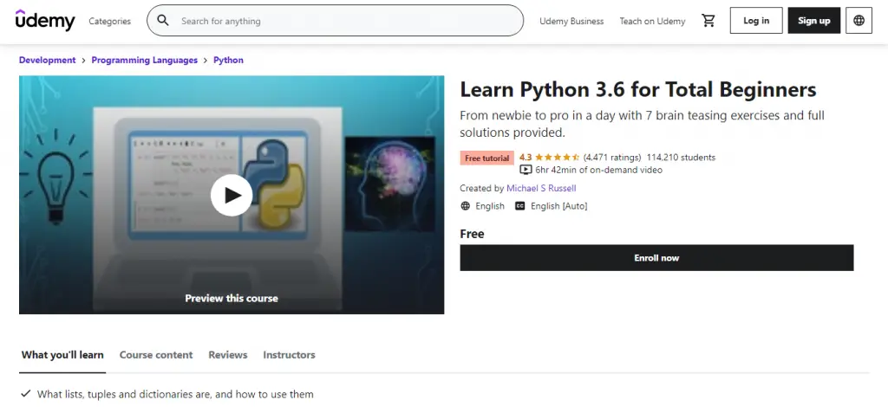The height and width of the screenshot is (407, 888).
Task: Click the closed captions icon
Action: click(x=520, y=206)
